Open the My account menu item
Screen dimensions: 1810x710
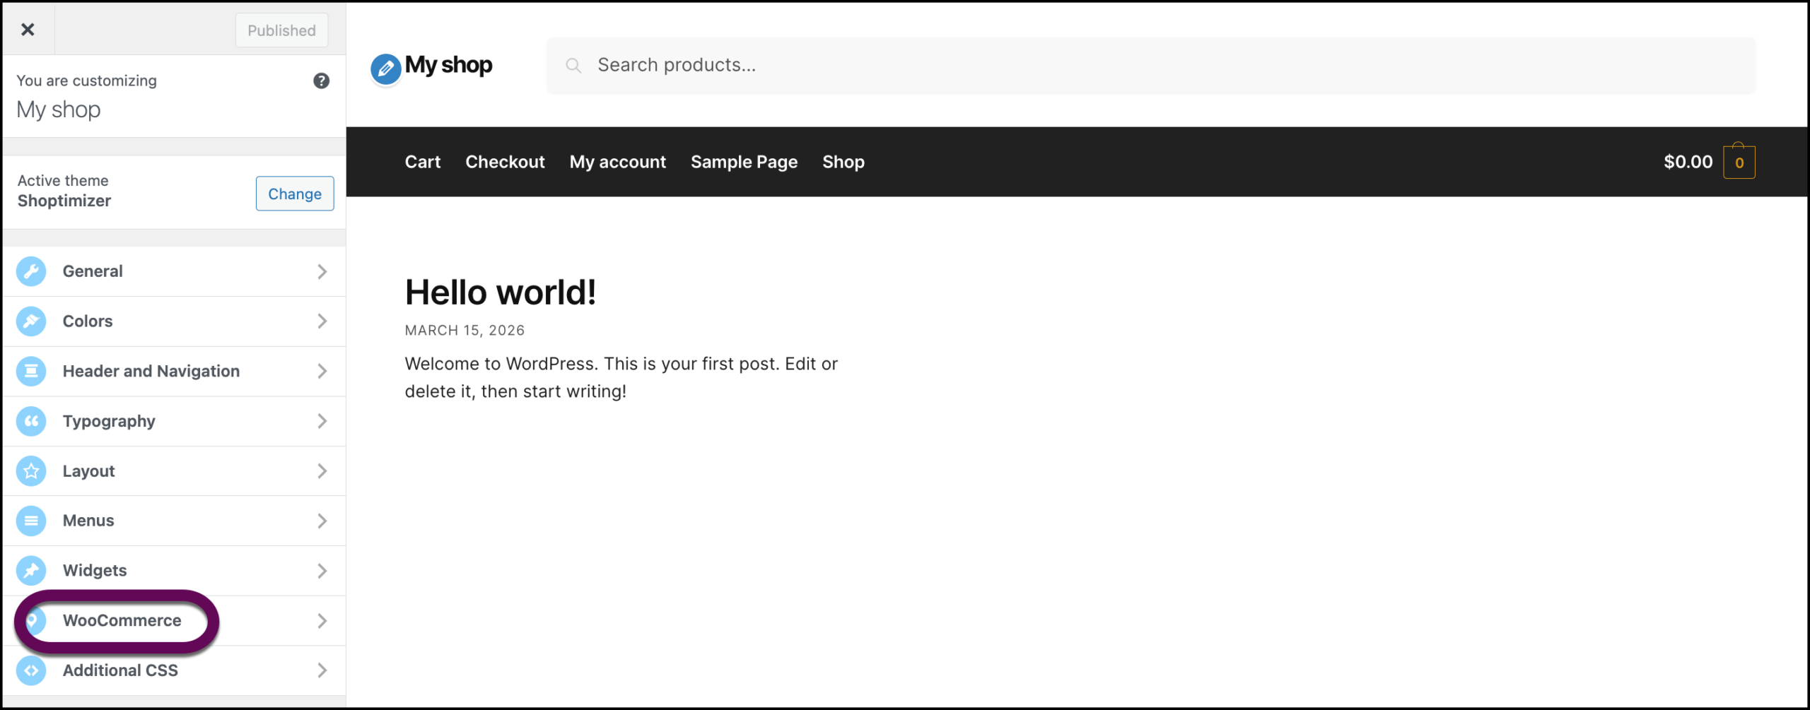617,161
